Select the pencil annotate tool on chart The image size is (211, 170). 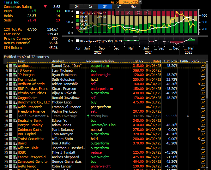point(128,13)
